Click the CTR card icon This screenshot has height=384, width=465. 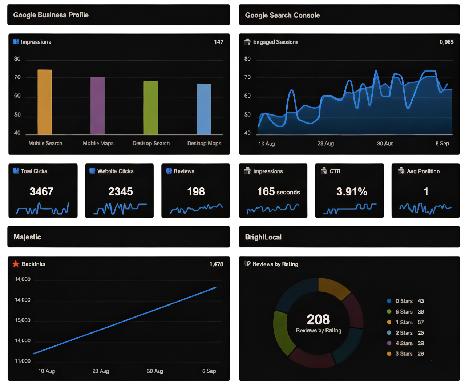(x=324, y=171)
